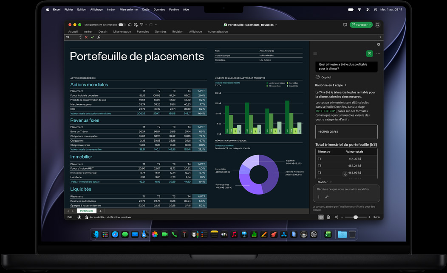447x273 pixels.
Task: Switch to Page Break preview icon
Action: (x=336, y=217)
